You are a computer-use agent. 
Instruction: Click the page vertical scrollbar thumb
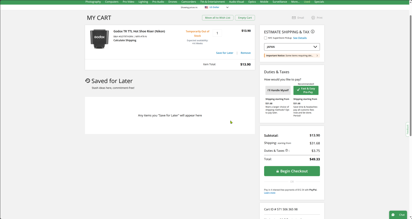tap(411, 76)
